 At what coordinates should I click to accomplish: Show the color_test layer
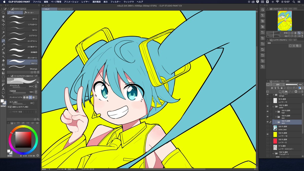tap(268, 128)
